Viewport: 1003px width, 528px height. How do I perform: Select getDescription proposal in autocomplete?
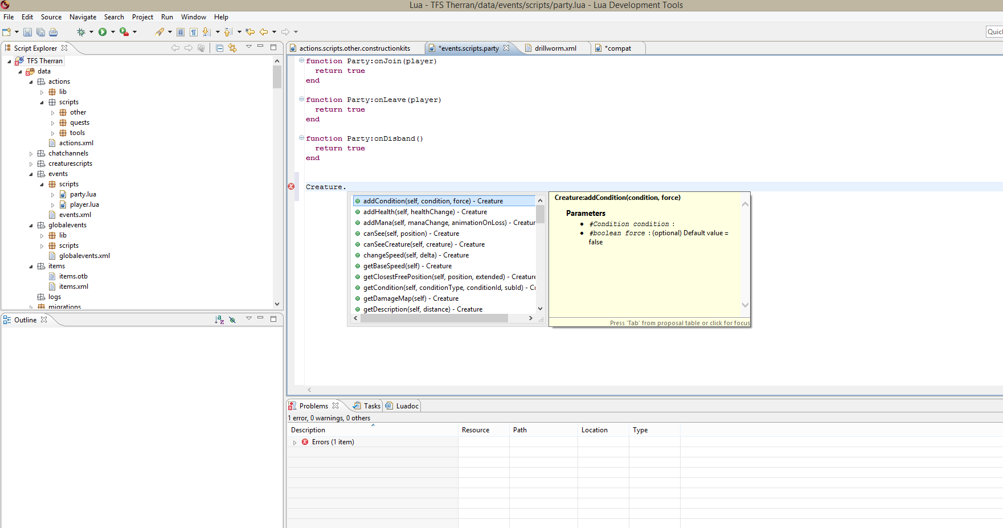coord(444,309)
